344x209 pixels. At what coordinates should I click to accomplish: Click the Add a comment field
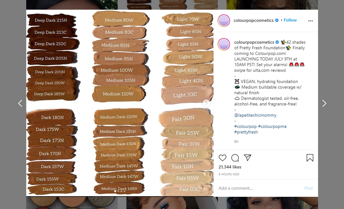tap(259, 188)
